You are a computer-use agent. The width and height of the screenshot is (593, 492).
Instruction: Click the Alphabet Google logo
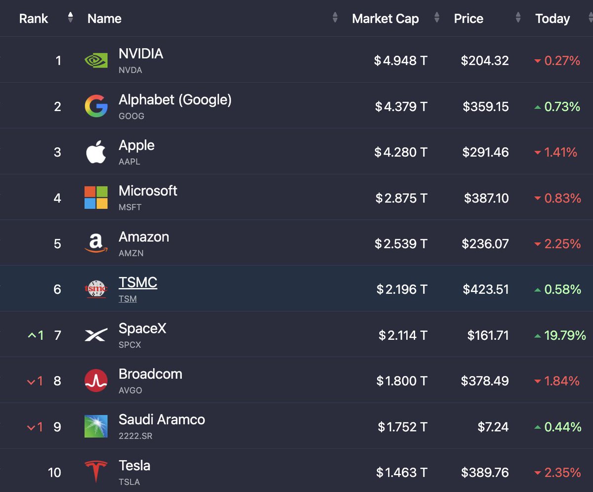coord(96,106)
